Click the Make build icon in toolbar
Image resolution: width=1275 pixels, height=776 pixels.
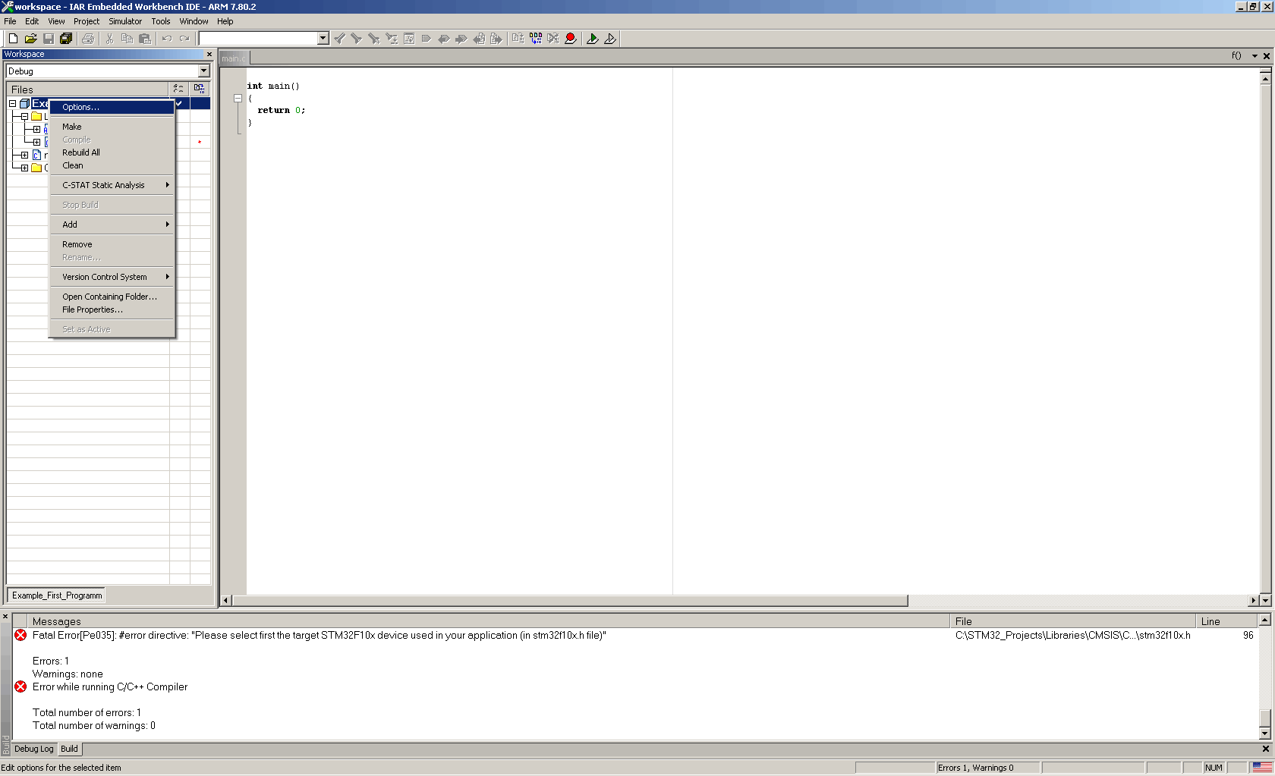click(x=536, y=39)
